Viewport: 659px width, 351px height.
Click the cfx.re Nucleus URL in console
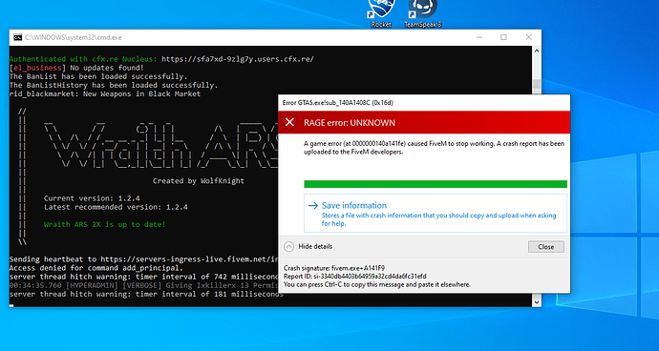pyautogui.click(x=238, y=59)
